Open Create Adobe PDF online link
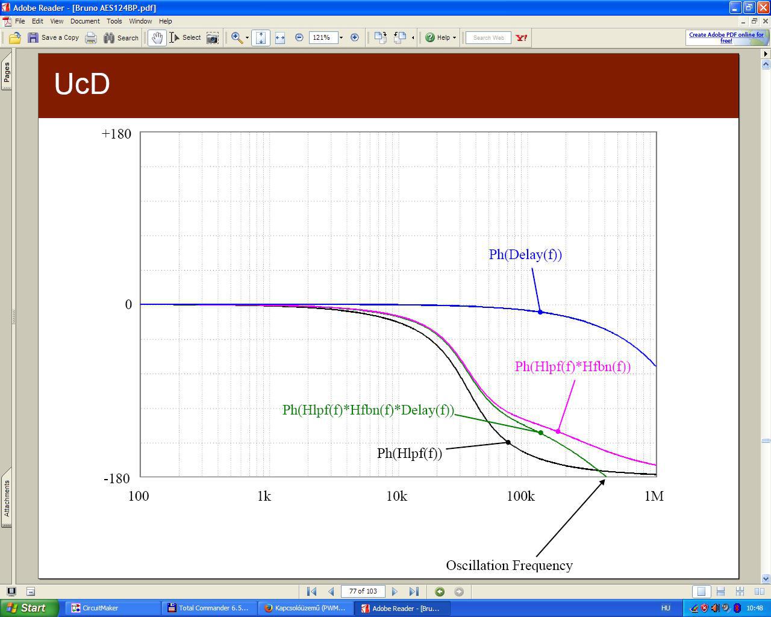The image size is (771, 617). click(x=726, y=38)
